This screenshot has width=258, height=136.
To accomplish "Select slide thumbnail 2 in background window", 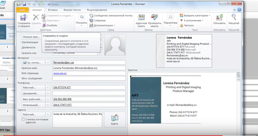I will 7,63.
